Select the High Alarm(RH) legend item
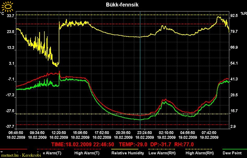The width and height of the screenshot is (247, 158). [x=199, y=153]
